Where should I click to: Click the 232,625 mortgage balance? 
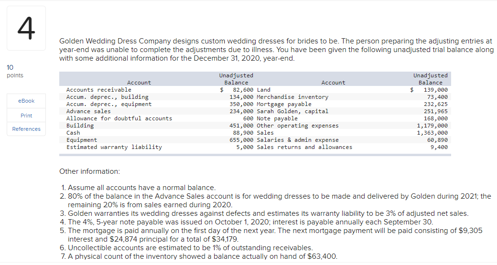coord(436,104)
